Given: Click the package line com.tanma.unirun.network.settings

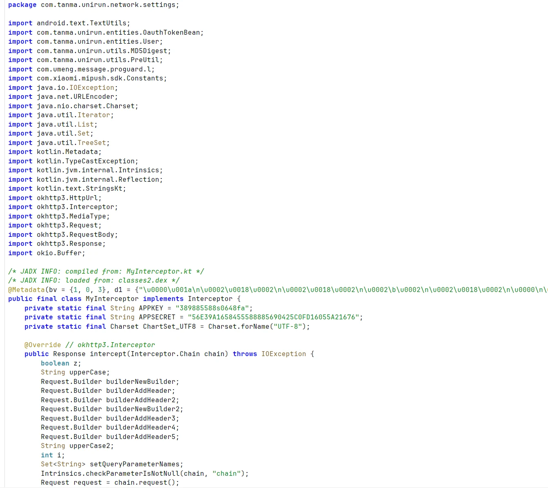Looking at the screenshot, I should click(94, 5).
